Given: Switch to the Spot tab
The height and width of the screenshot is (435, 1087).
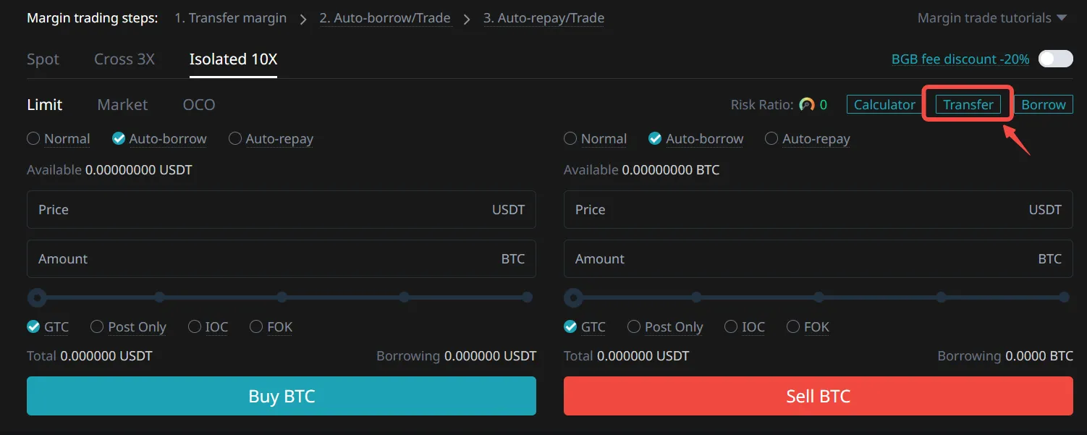Looking at the screenshot, I should tap(43, 59).
